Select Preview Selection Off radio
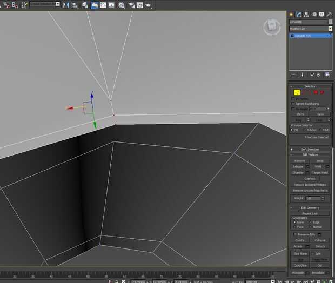The width and height of the screenshot is (335, 283). [291, 130]
